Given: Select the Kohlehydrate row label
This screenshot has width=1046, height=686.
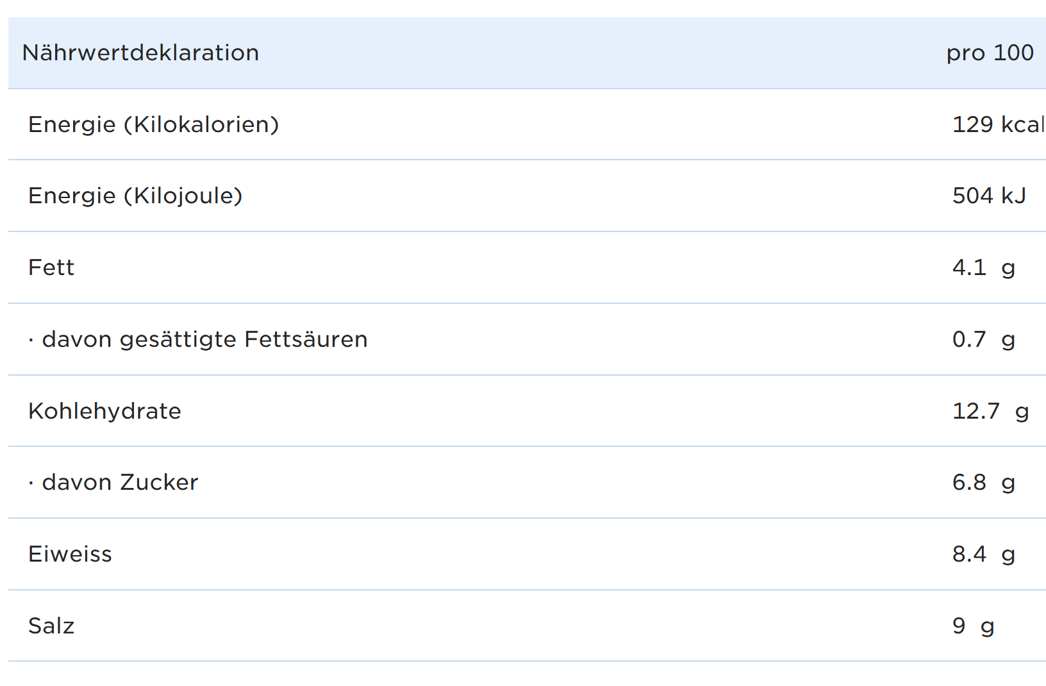Looking at the screenshot, I should [x=104, y=411].
